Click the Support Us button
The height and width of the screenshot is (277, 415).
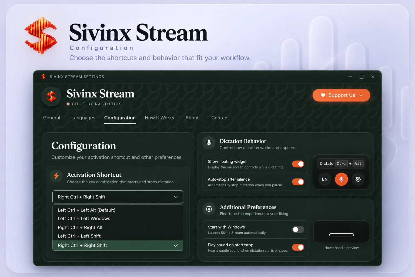(341, 95)
